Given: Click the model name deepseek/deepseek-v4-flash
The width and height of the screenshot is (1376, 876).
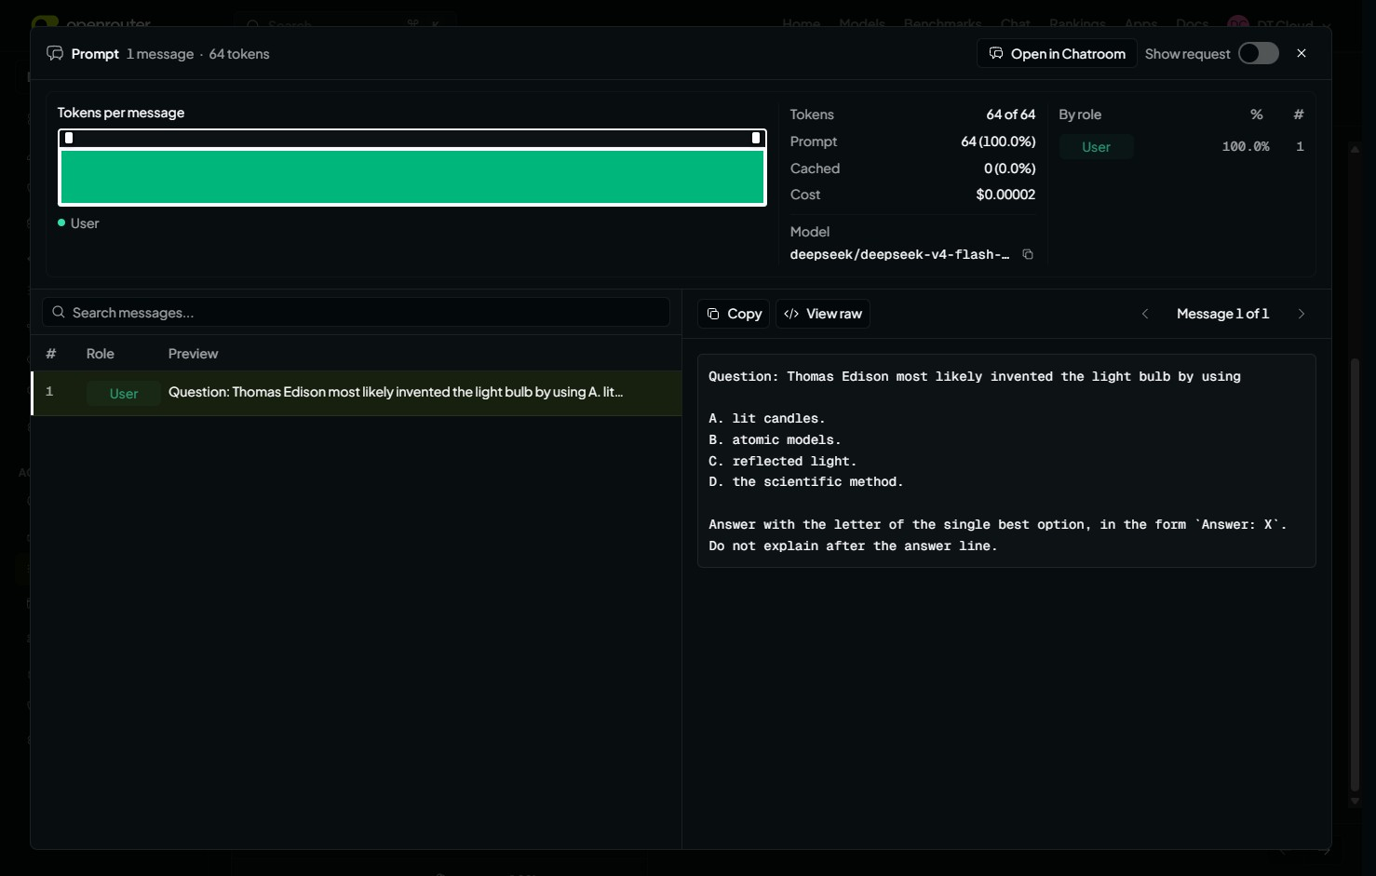Looking at the screenshot, I should pos(899,254).
